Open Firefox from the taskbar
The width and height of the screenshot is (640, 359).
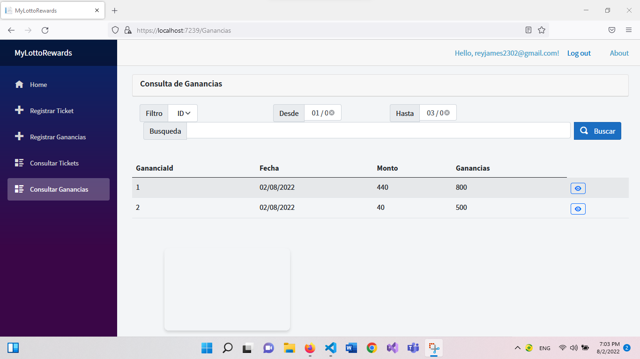click(x=310, y=348)
